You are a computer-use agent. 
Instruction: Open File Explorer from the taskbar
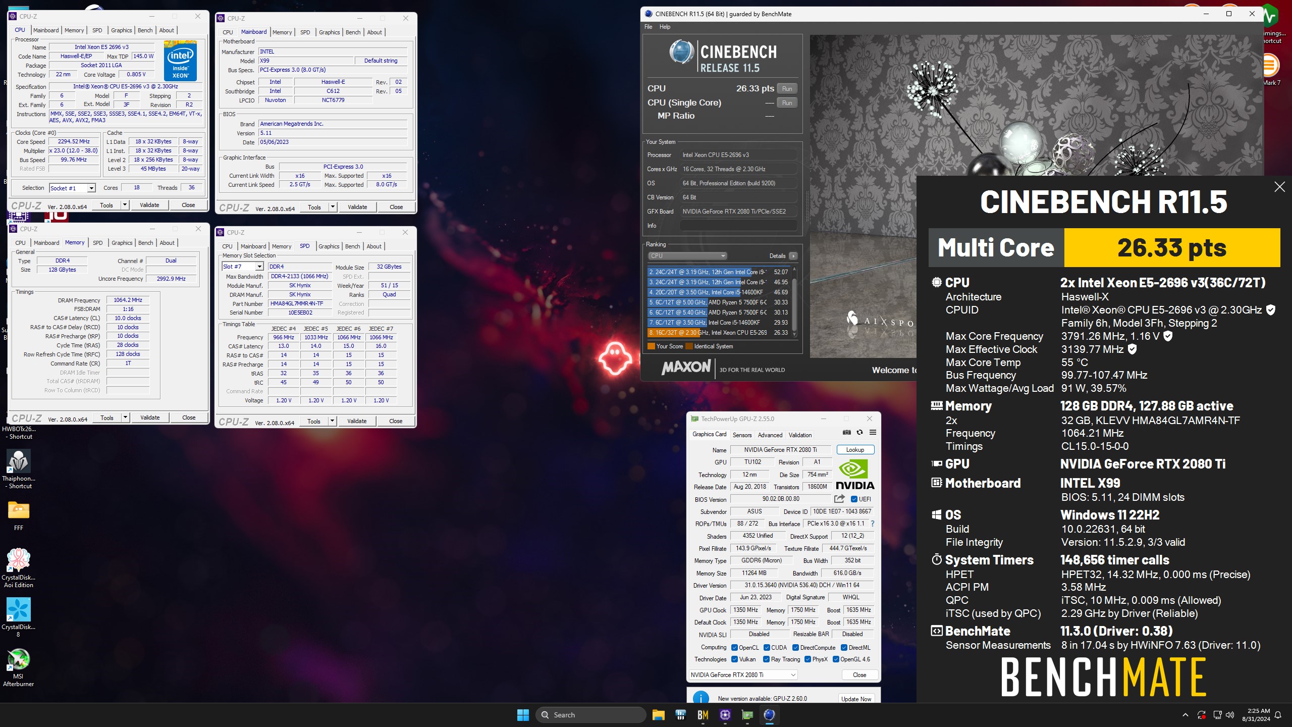click(x=658, y=715)
